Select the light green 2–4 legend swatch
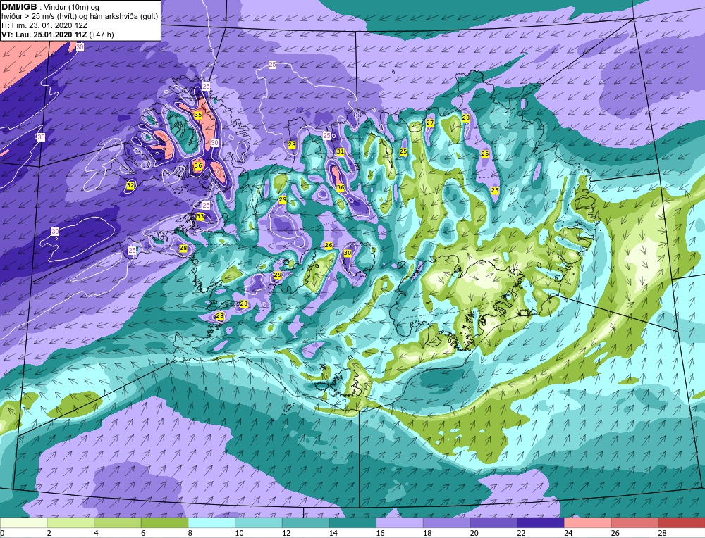The image size is (705, 538). click(x=70, y=523)
